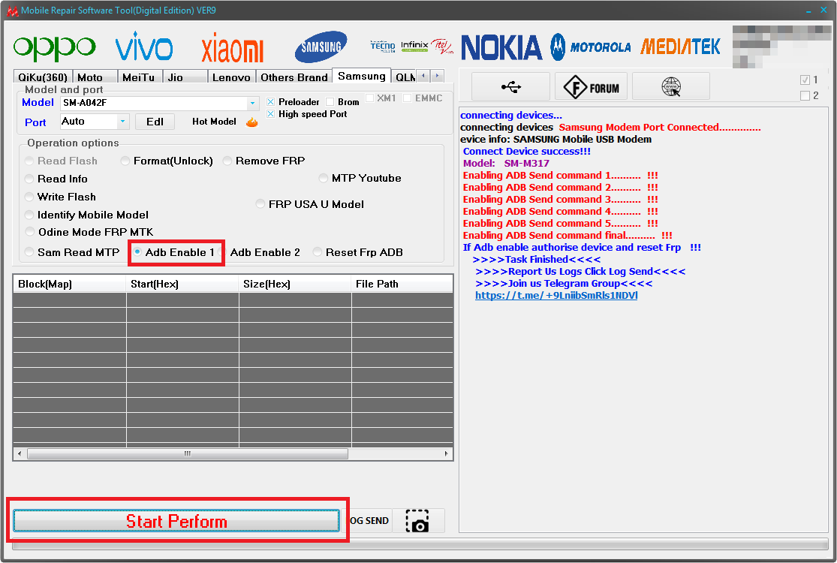
Task: Click the itel brand logo
Action: click(x=442, y=47)
